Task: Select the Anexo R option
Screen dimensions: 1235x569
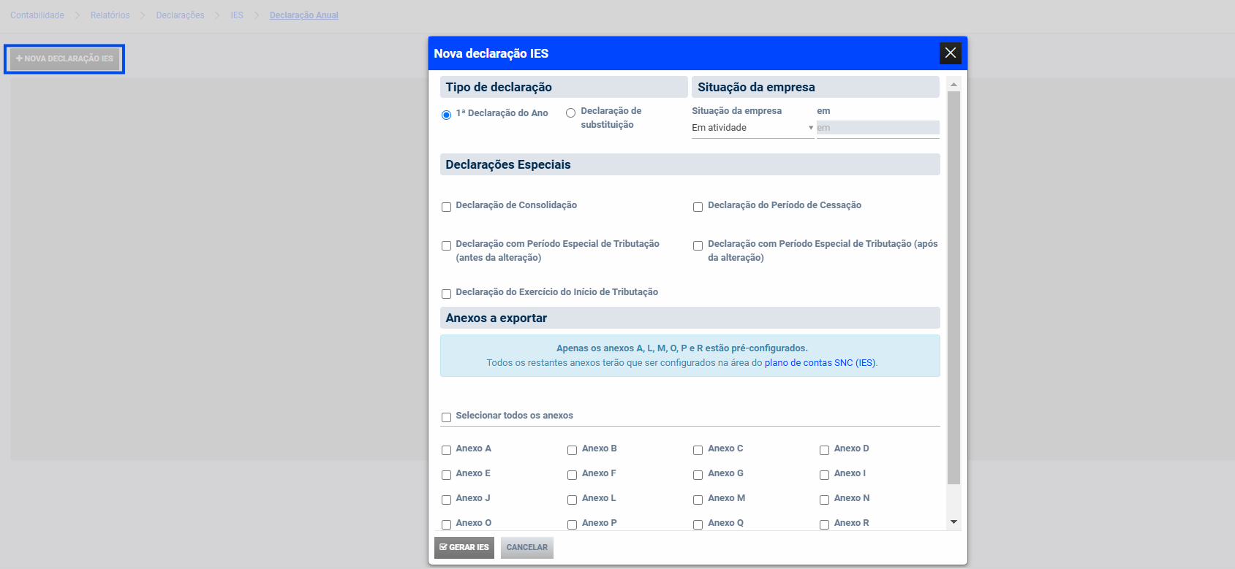Action: tap(824, 525)
